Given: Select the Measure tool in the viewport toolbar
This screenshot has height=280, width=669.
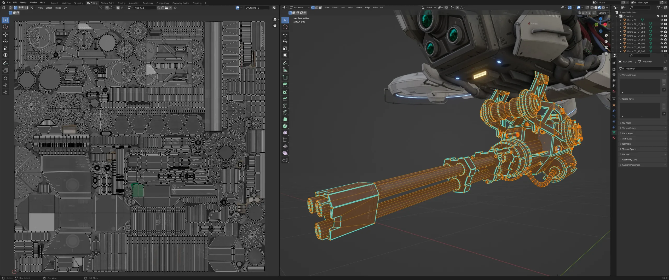Looking at the screenshot, I should point(285,69).
